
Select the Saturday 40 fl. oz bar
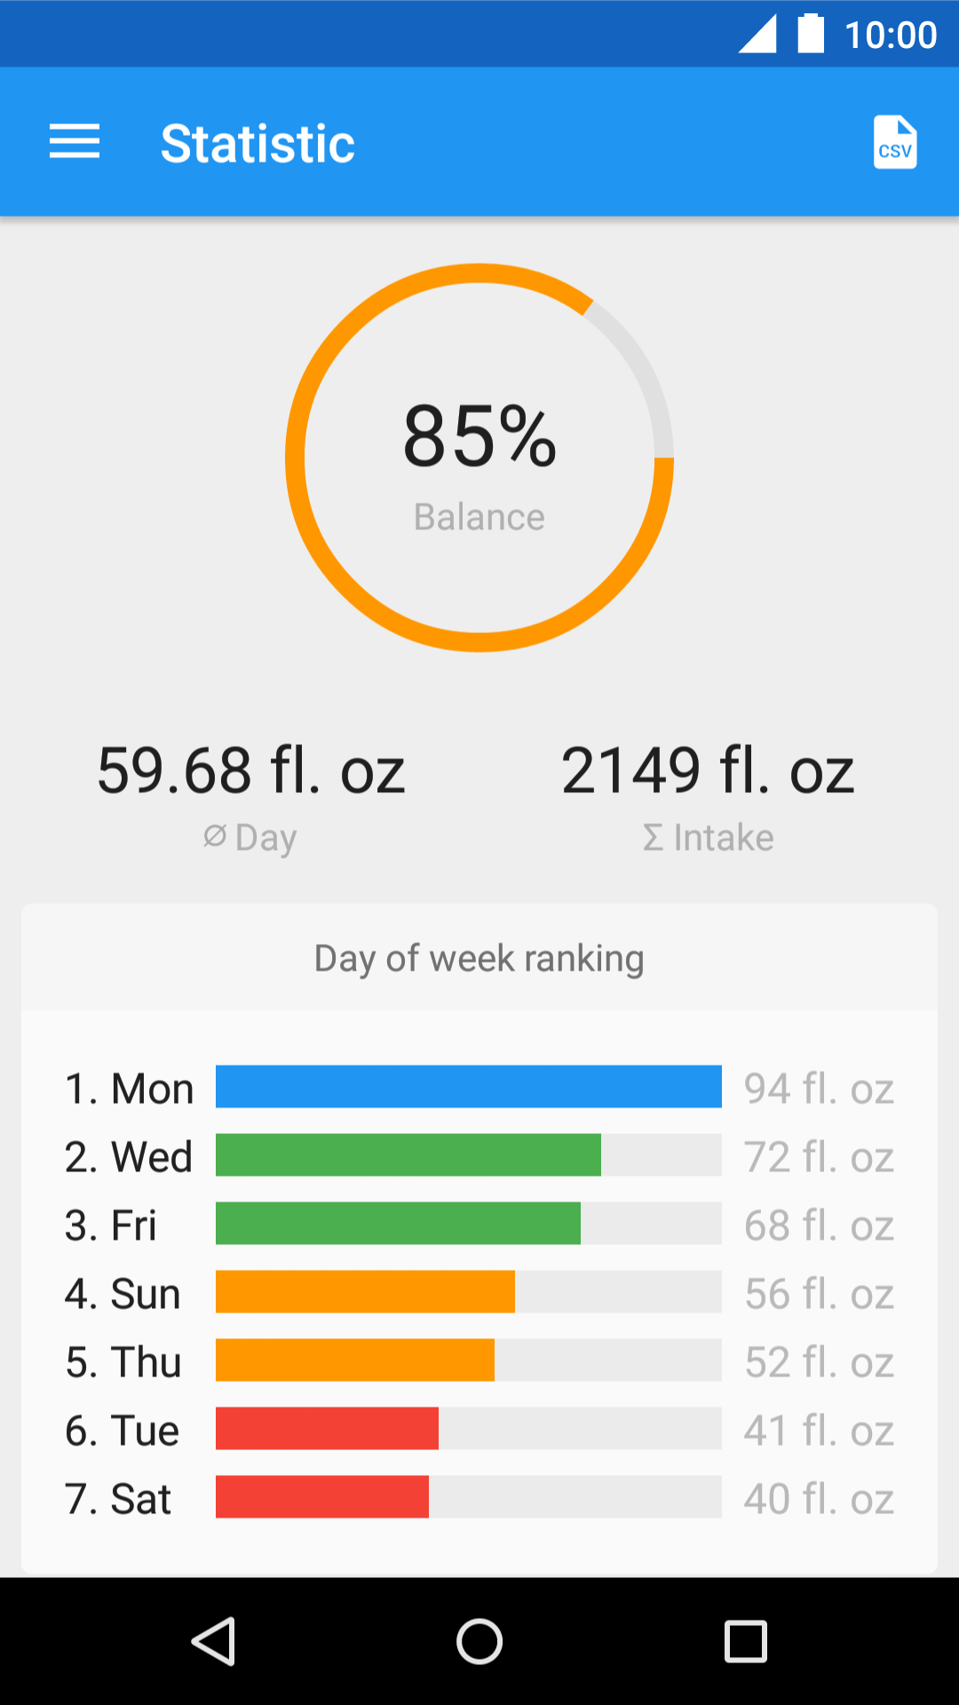tap(322, 1497)
